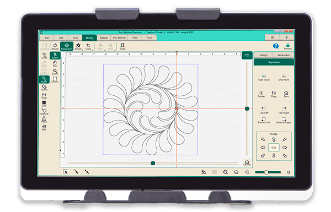The width and height of the screenshot is (331, 212).
Task: Nudge the design down
Action: point(274,155)
